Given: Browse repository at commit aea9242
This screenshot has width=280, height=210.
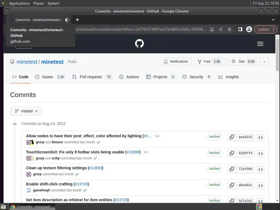Looking at the screenshot, I should [261, 138].
